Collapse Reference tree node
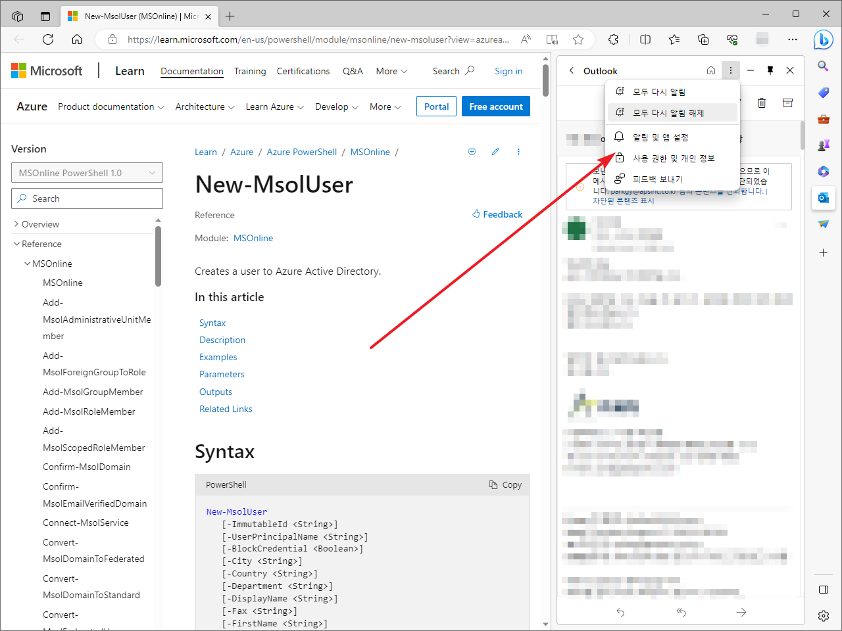 tap(16, 244)
